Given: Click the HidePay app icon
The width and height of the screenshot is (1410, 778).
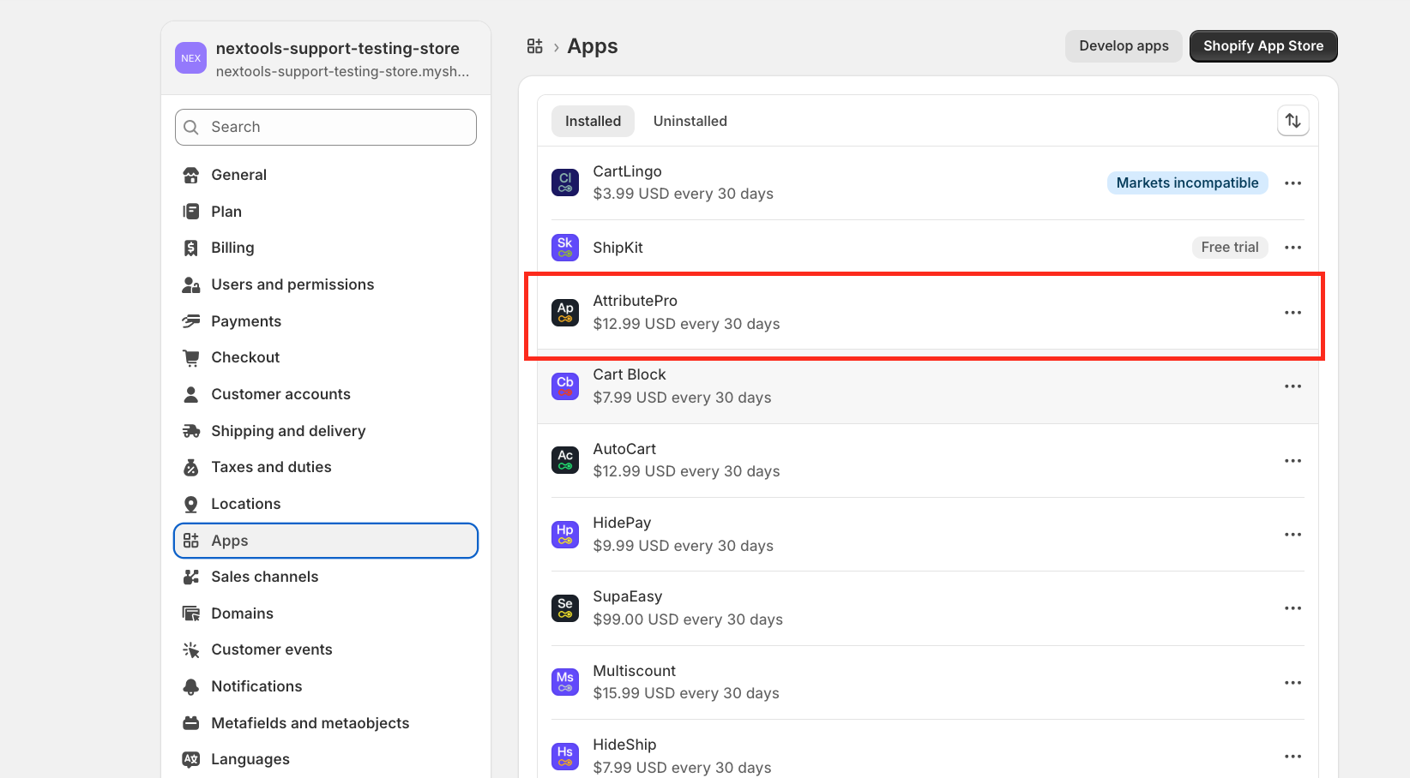Looking at the screenshot, I should coord(565,535).
